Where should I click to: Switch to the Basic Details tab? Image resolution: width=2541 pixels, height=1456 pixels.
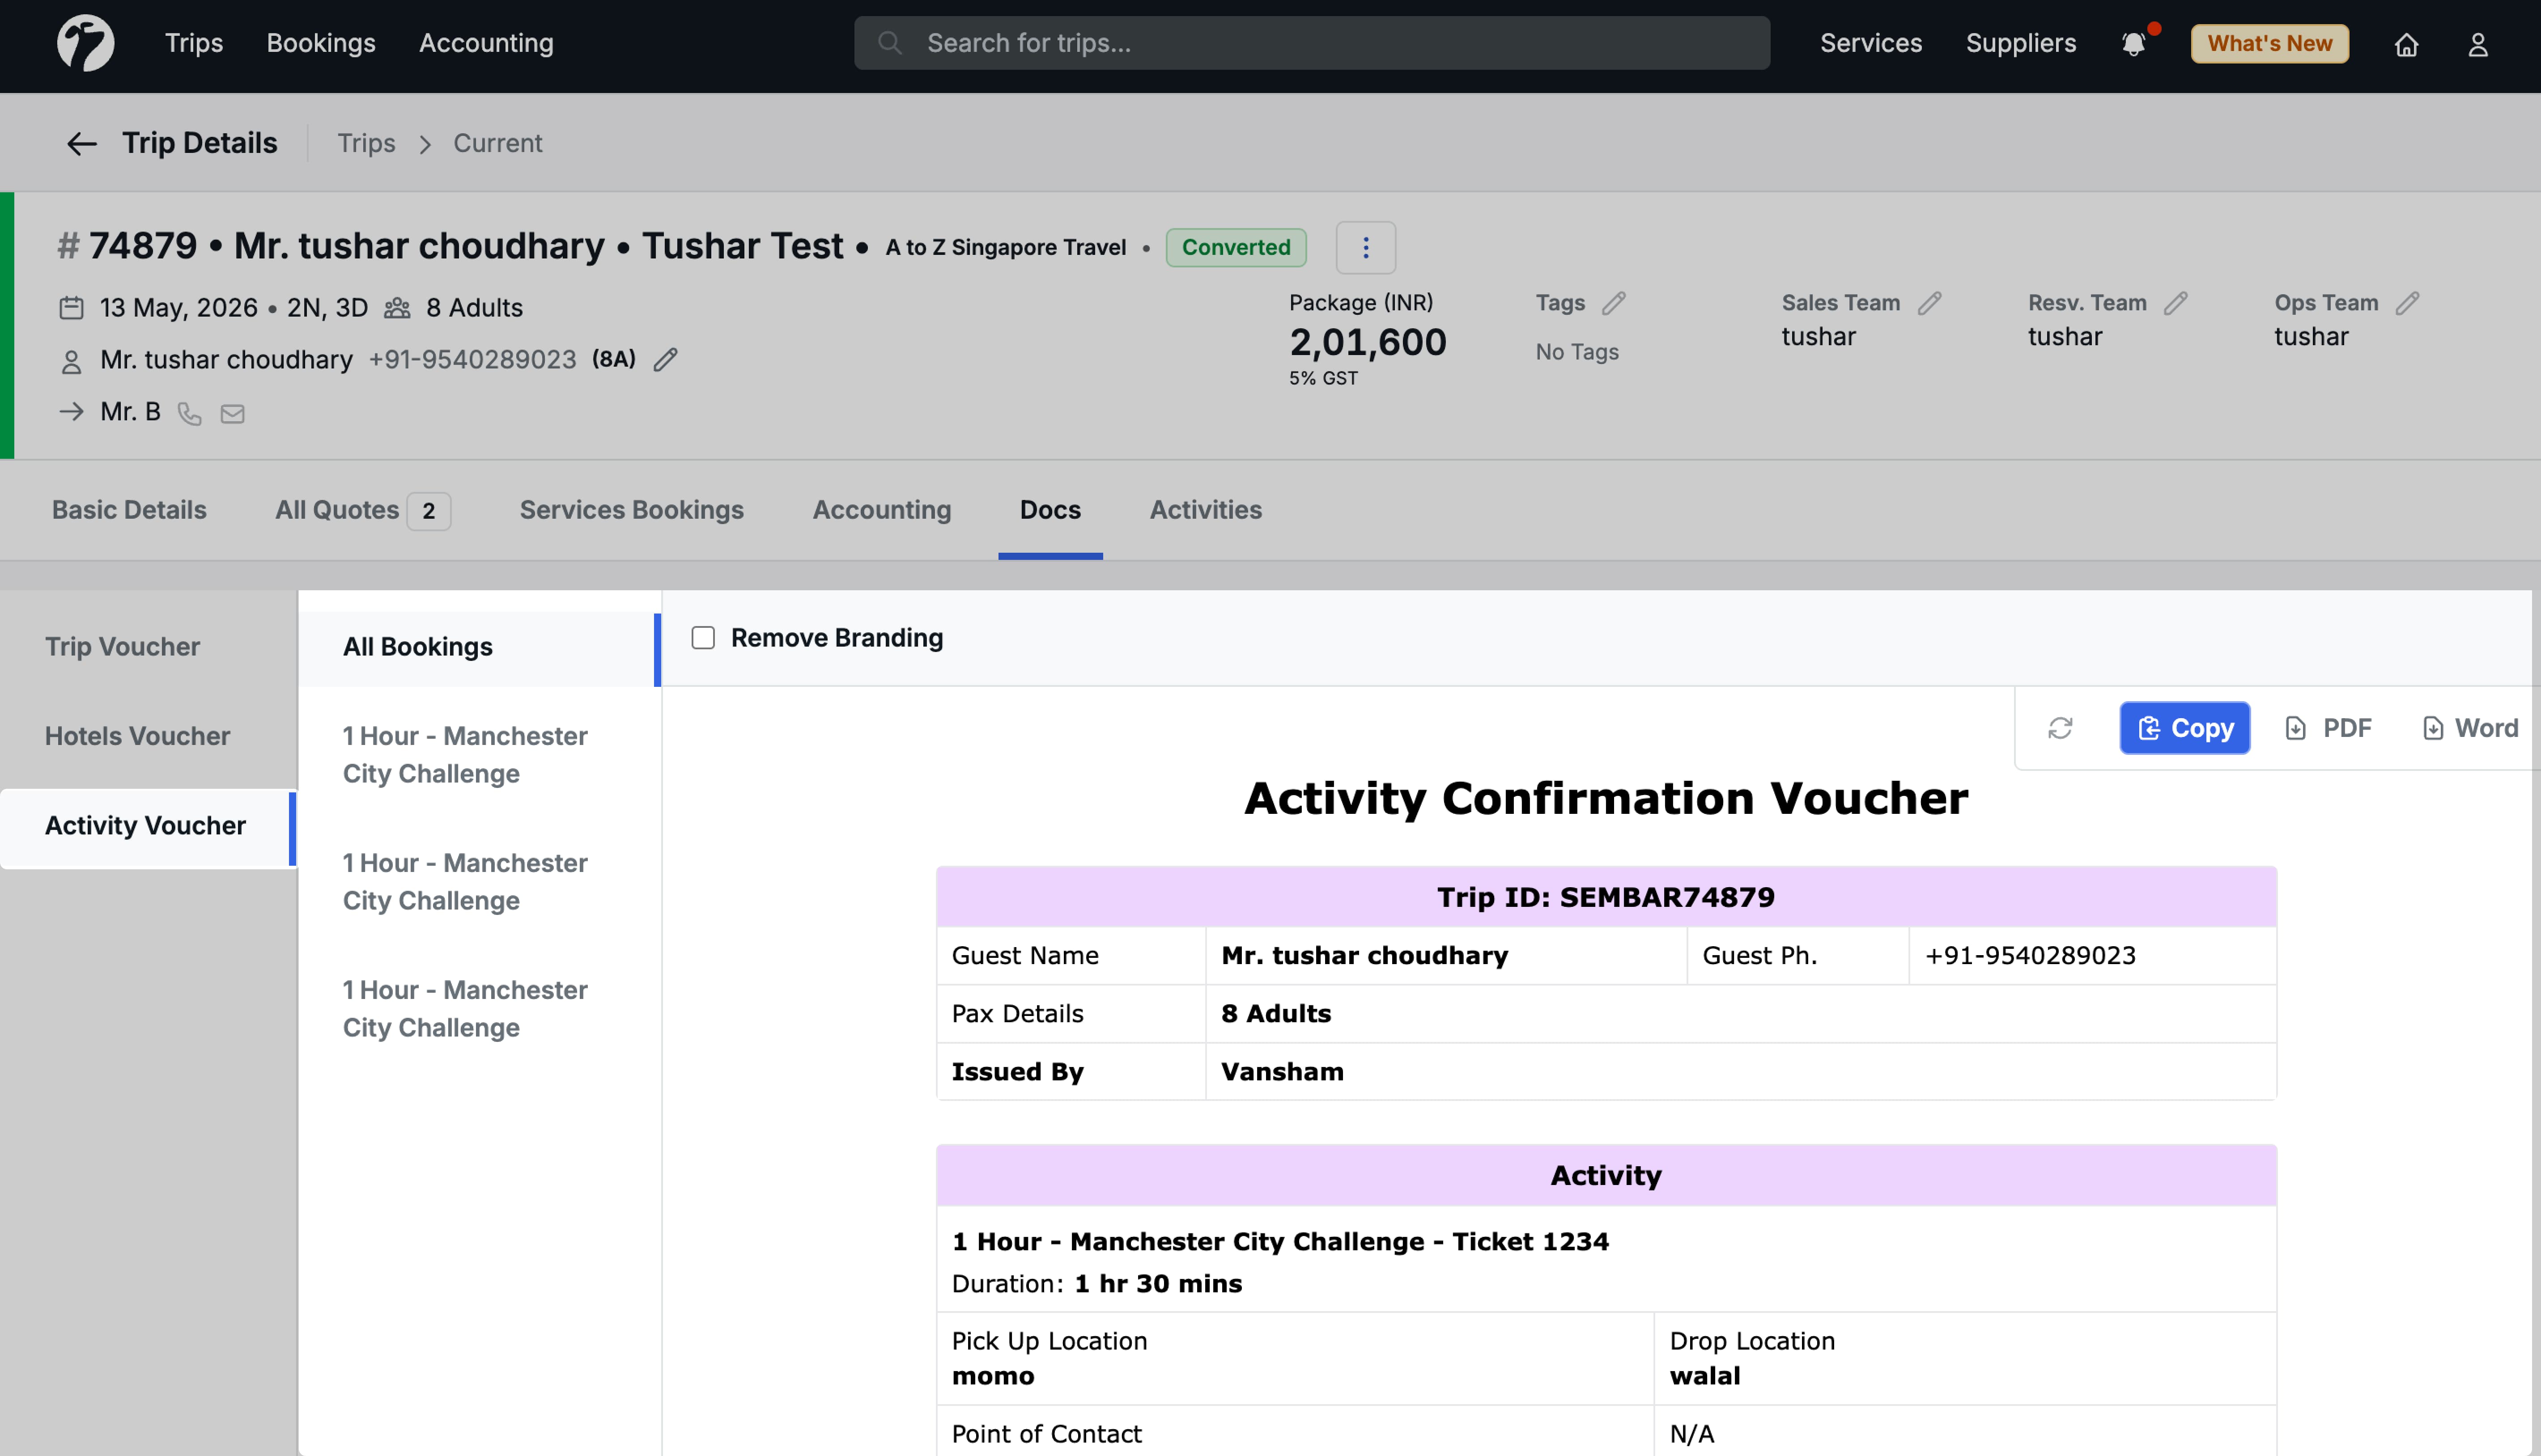(129, 510)
